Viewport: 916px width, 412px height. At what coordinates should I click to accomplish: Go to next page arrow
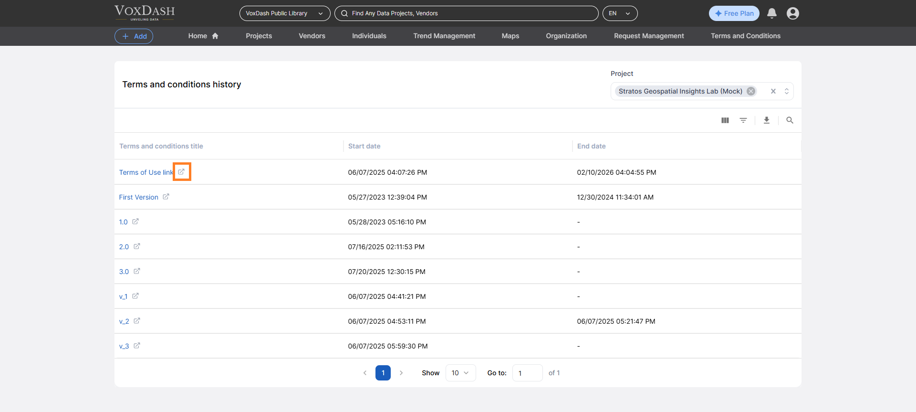pos(401,373)
